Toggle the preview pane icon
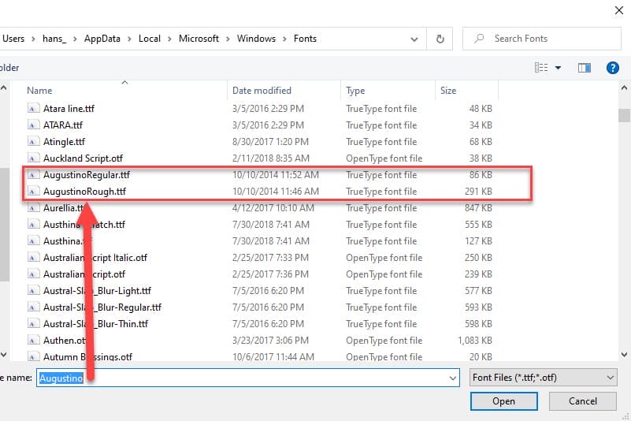This screenshot has width=631, height=421. point(585,68)
